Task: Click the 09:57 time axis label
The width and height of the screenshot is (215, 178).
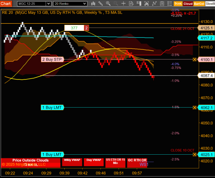Action: coord(137,173)
